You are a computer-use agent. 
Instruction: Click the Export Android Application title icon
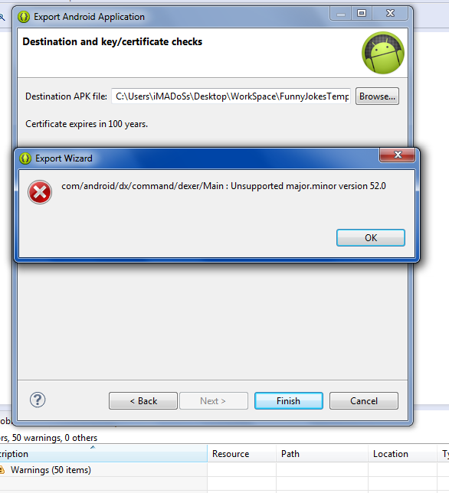24,17
